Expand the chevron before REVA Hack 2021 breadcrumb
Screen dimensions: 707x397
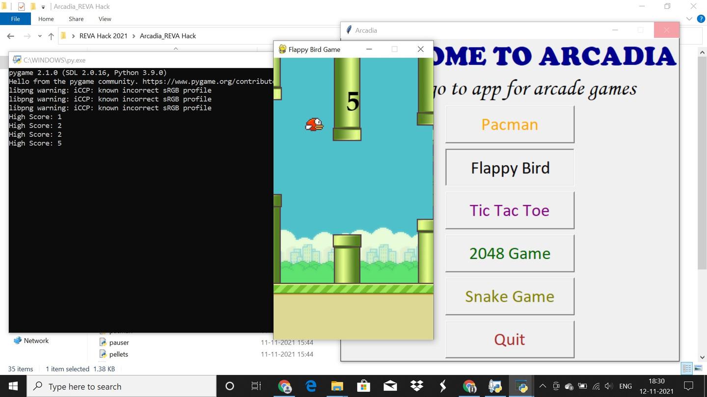[74, 36]
